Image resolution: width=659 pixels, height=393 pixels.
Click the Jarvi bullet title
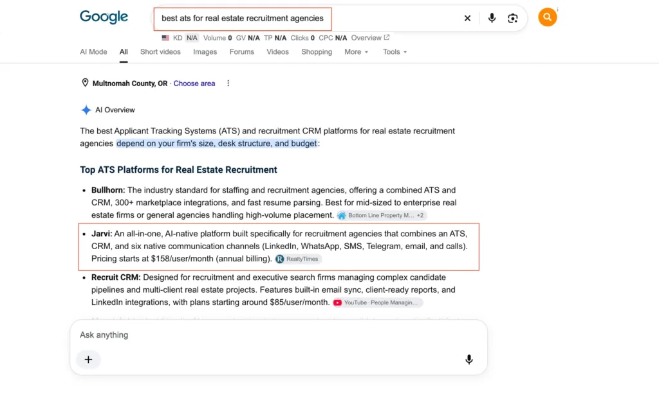(102, 234)
